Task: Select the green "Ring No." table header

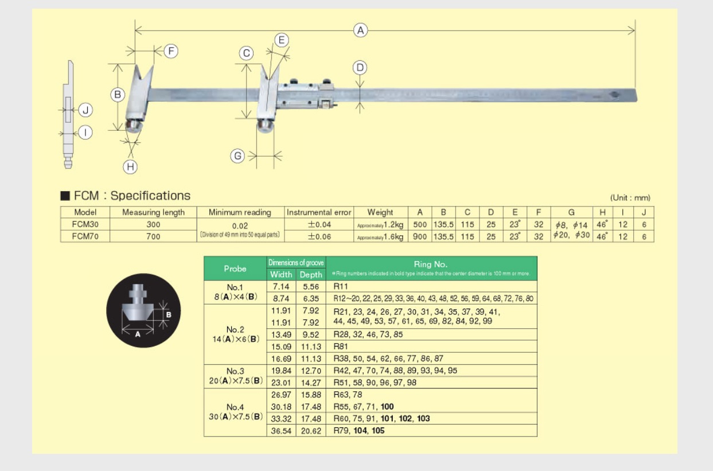Action: click(431, 268)
